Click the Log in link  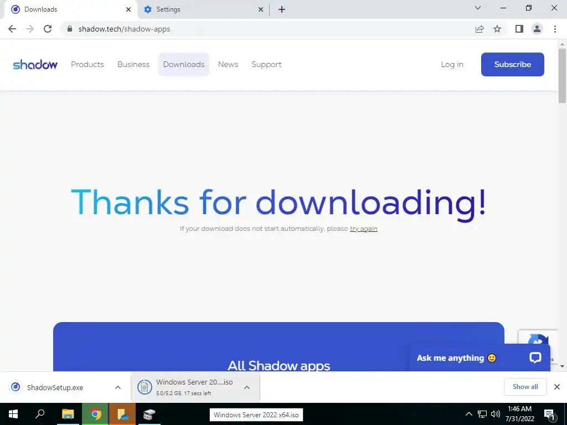point(452,64)
